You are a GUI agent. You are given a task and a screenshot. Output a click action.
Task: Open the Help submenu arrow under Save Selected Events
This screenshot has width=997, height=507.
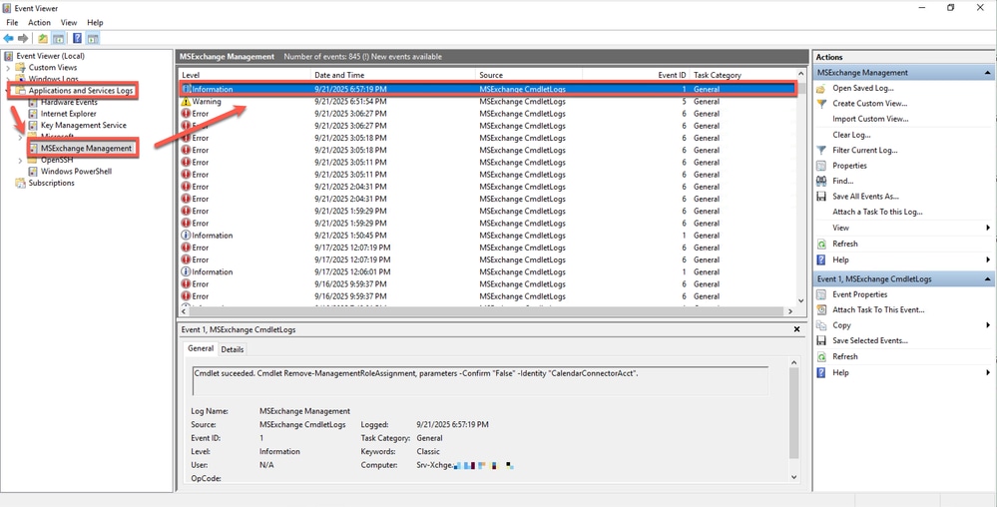(988, 373)
